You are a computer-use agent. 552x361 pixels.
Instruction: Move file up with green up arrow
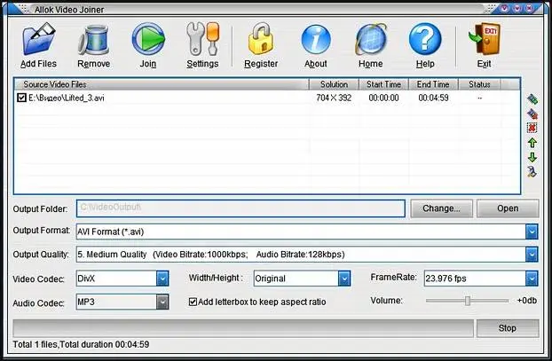pos(532,143)
